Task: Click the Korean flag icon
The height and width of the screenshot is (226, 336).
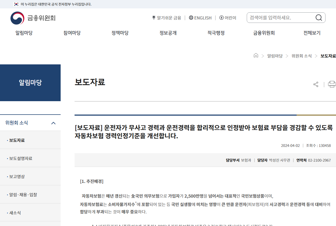Action: coord(16,4)
